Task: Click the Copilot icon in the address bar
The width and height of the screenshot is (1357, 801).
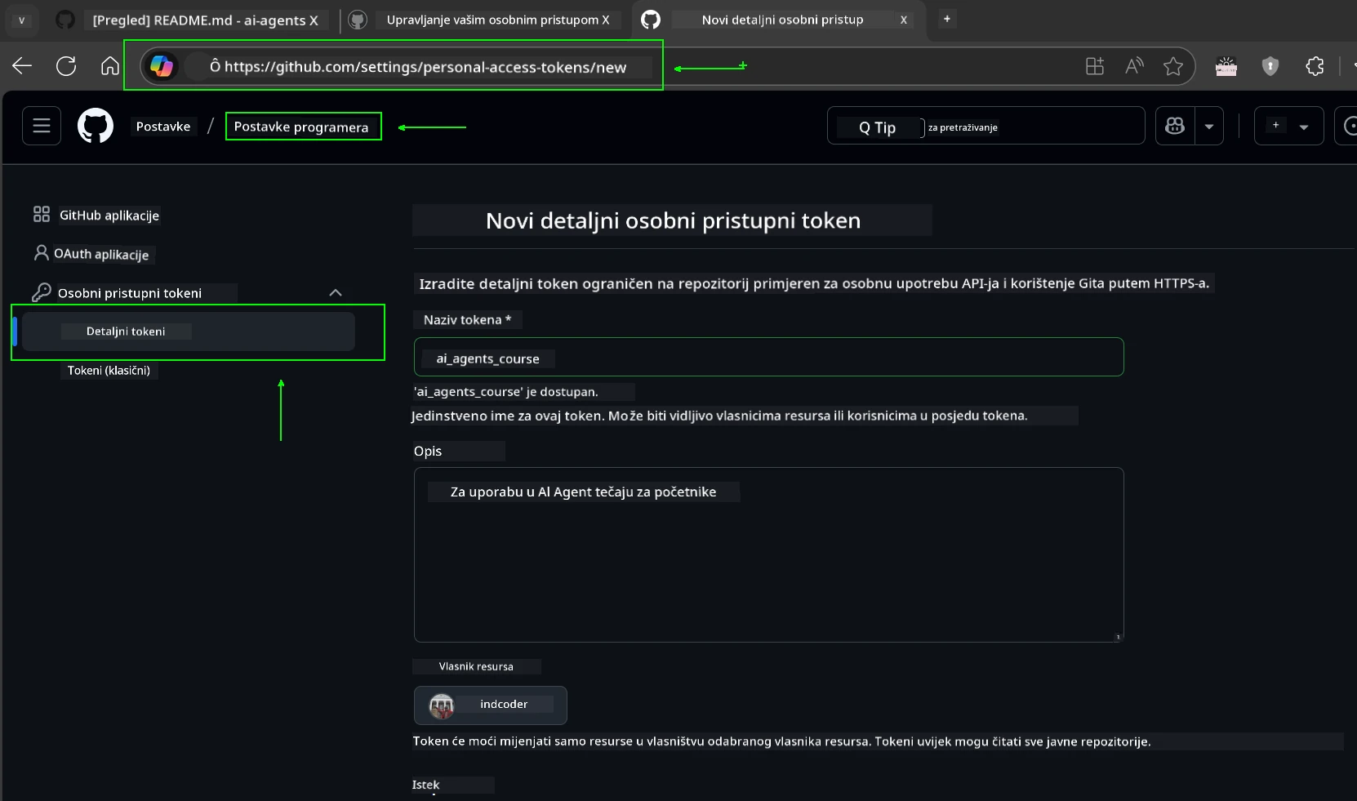Action: click(x=162, y=66)
